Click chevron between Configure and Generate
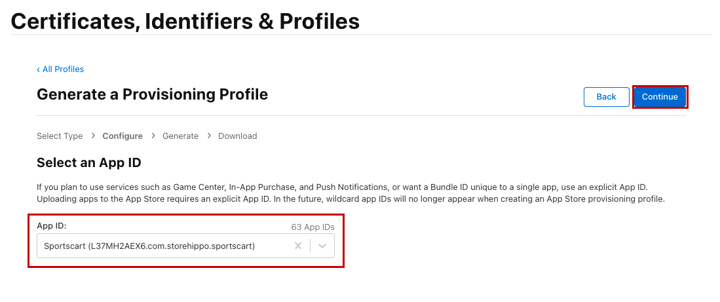 153,136
